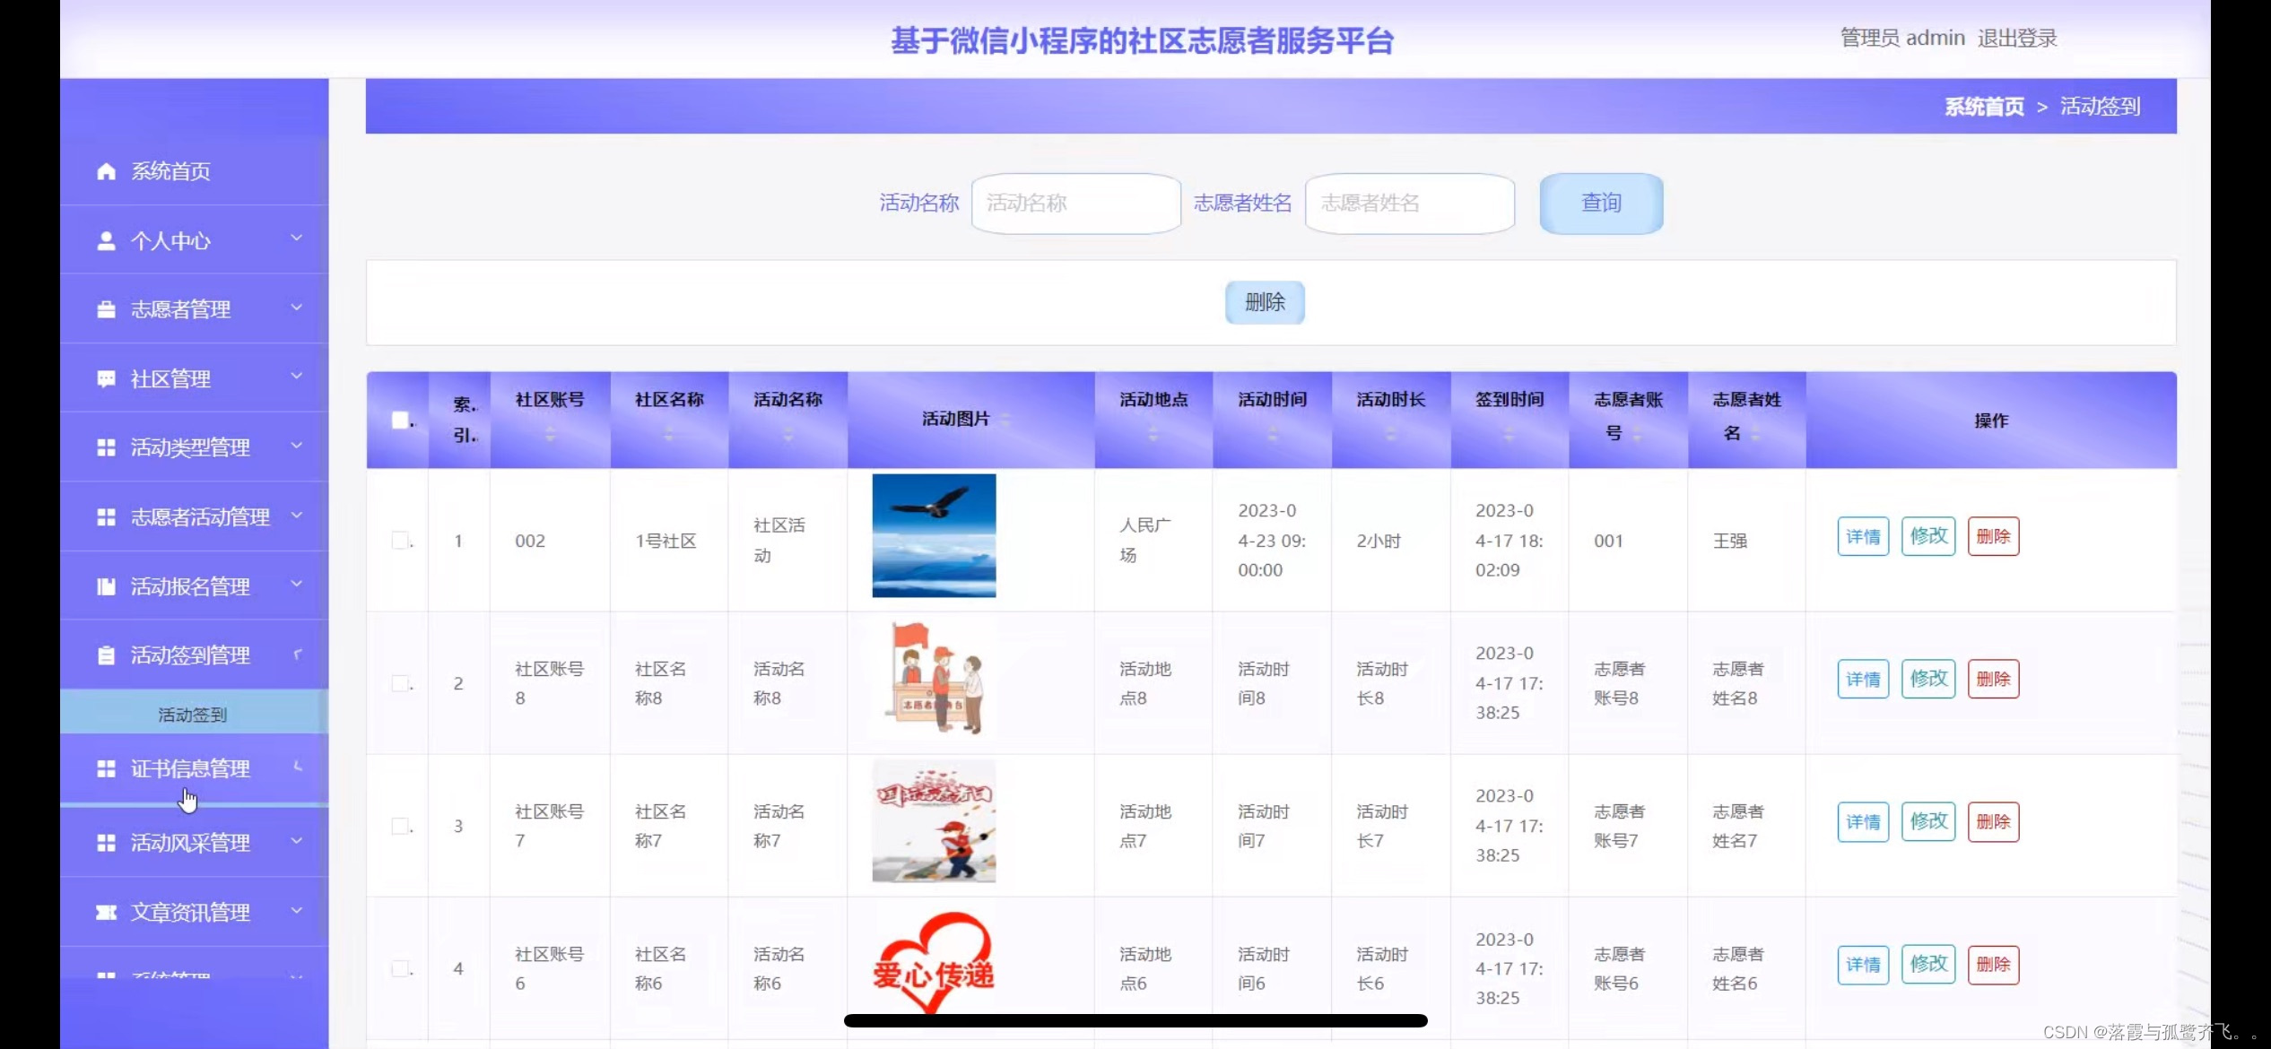Open the 系统首页 menu item
Screen dimensions: 2271x1049
coord(194,171)
